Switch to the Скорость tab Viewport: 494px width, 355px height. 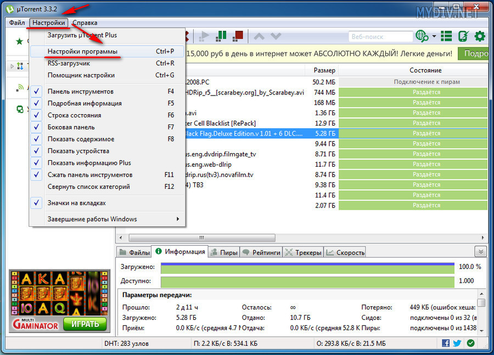[345, 252]
